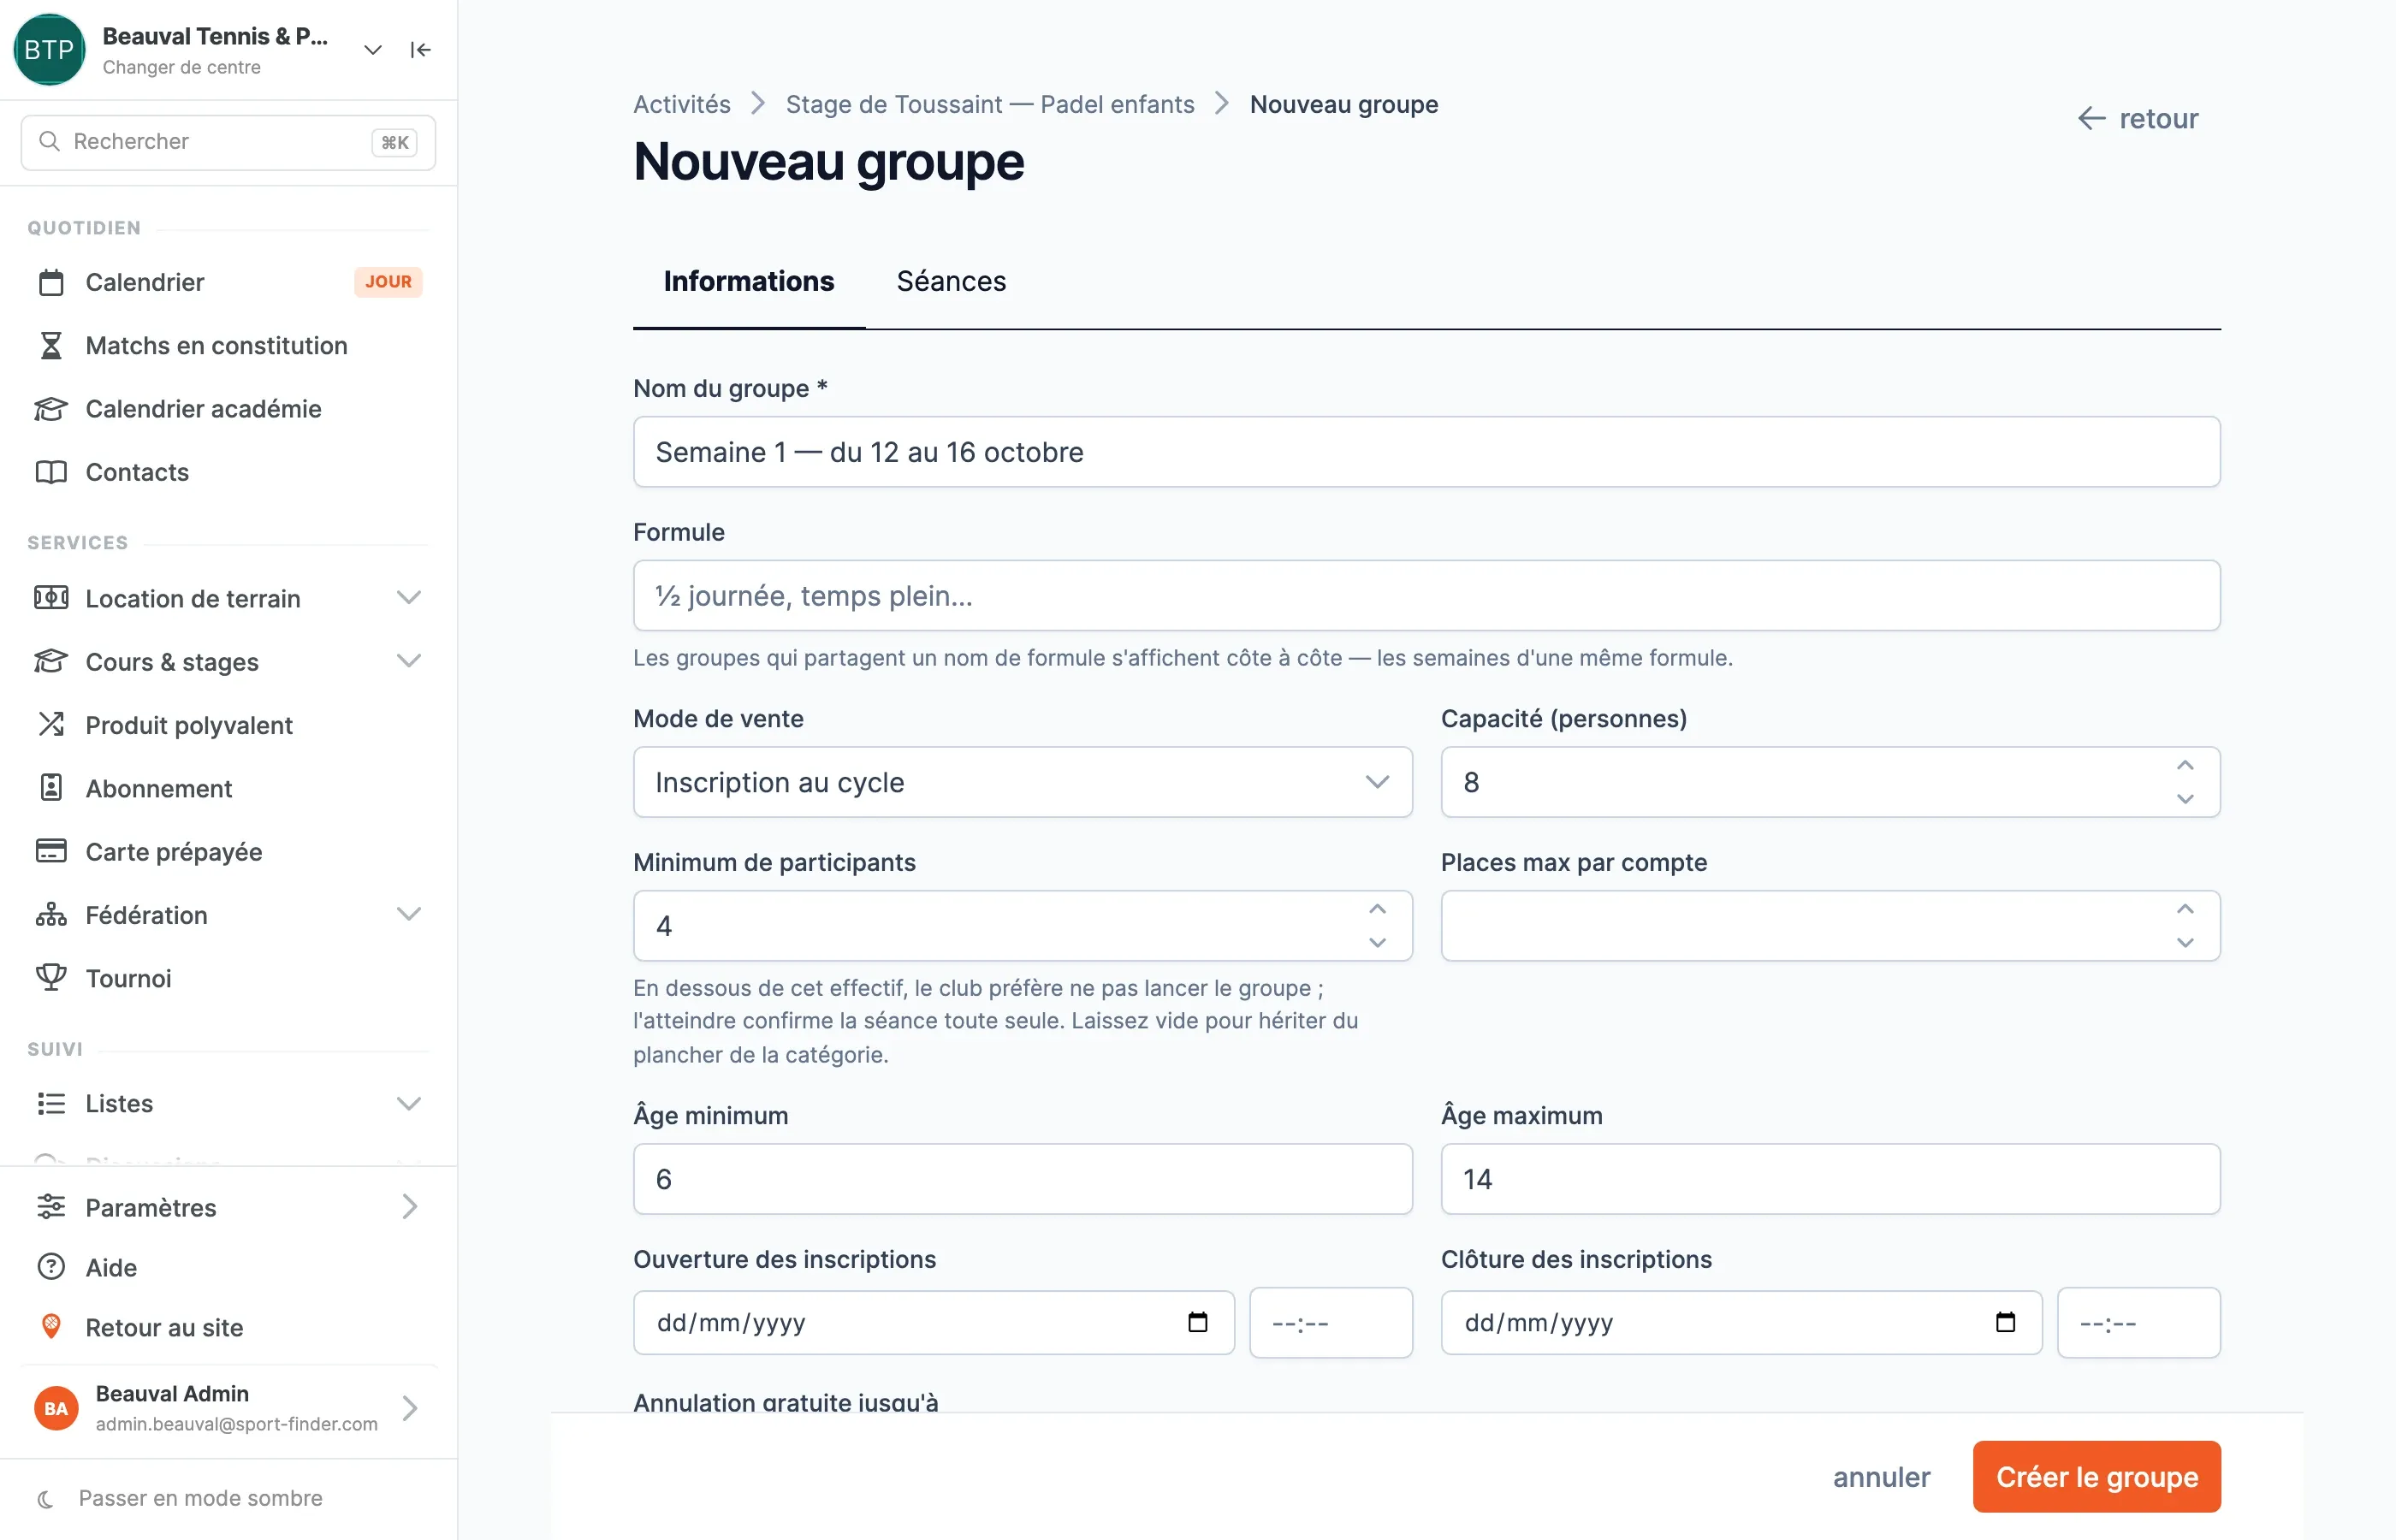Expand the Fédération submenu

tap(408, 914)
